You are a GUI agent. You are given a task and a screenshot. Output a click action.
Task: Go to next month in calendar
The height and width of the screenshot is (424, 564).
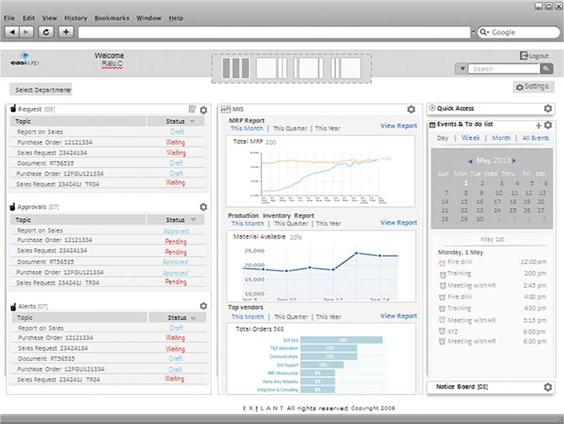(x=514, y=160)
